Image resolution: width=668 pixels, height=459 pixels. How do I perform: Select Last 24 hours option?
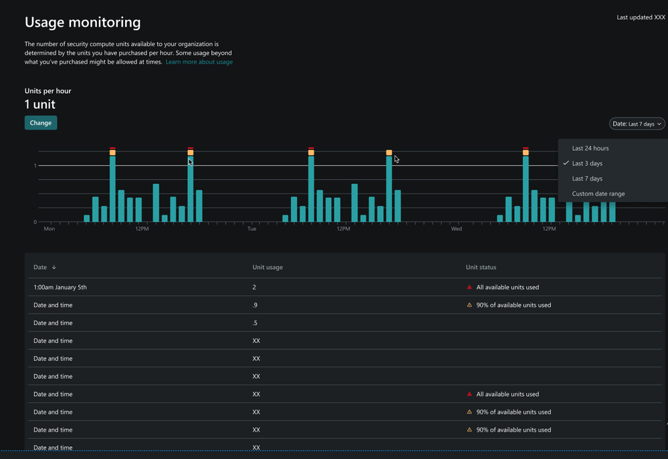pos(590,149)
